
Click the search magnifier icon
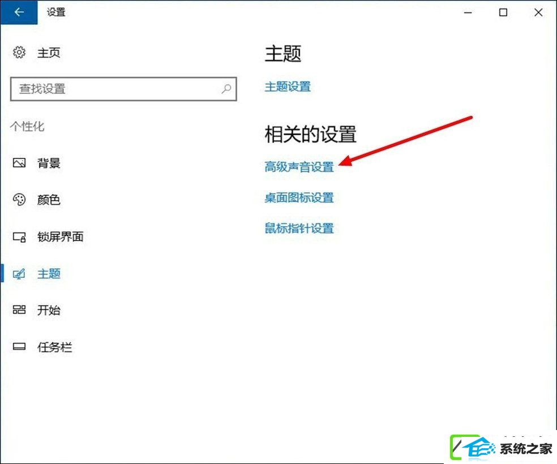[226, 89]
